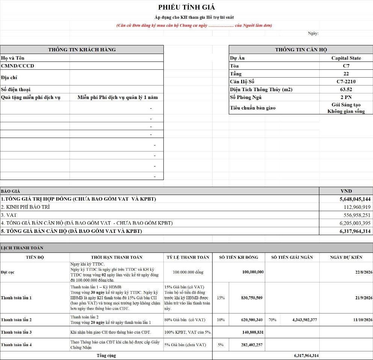Select the '2 PN' bedroom value
373x360 pixels.
pos(346,97)
